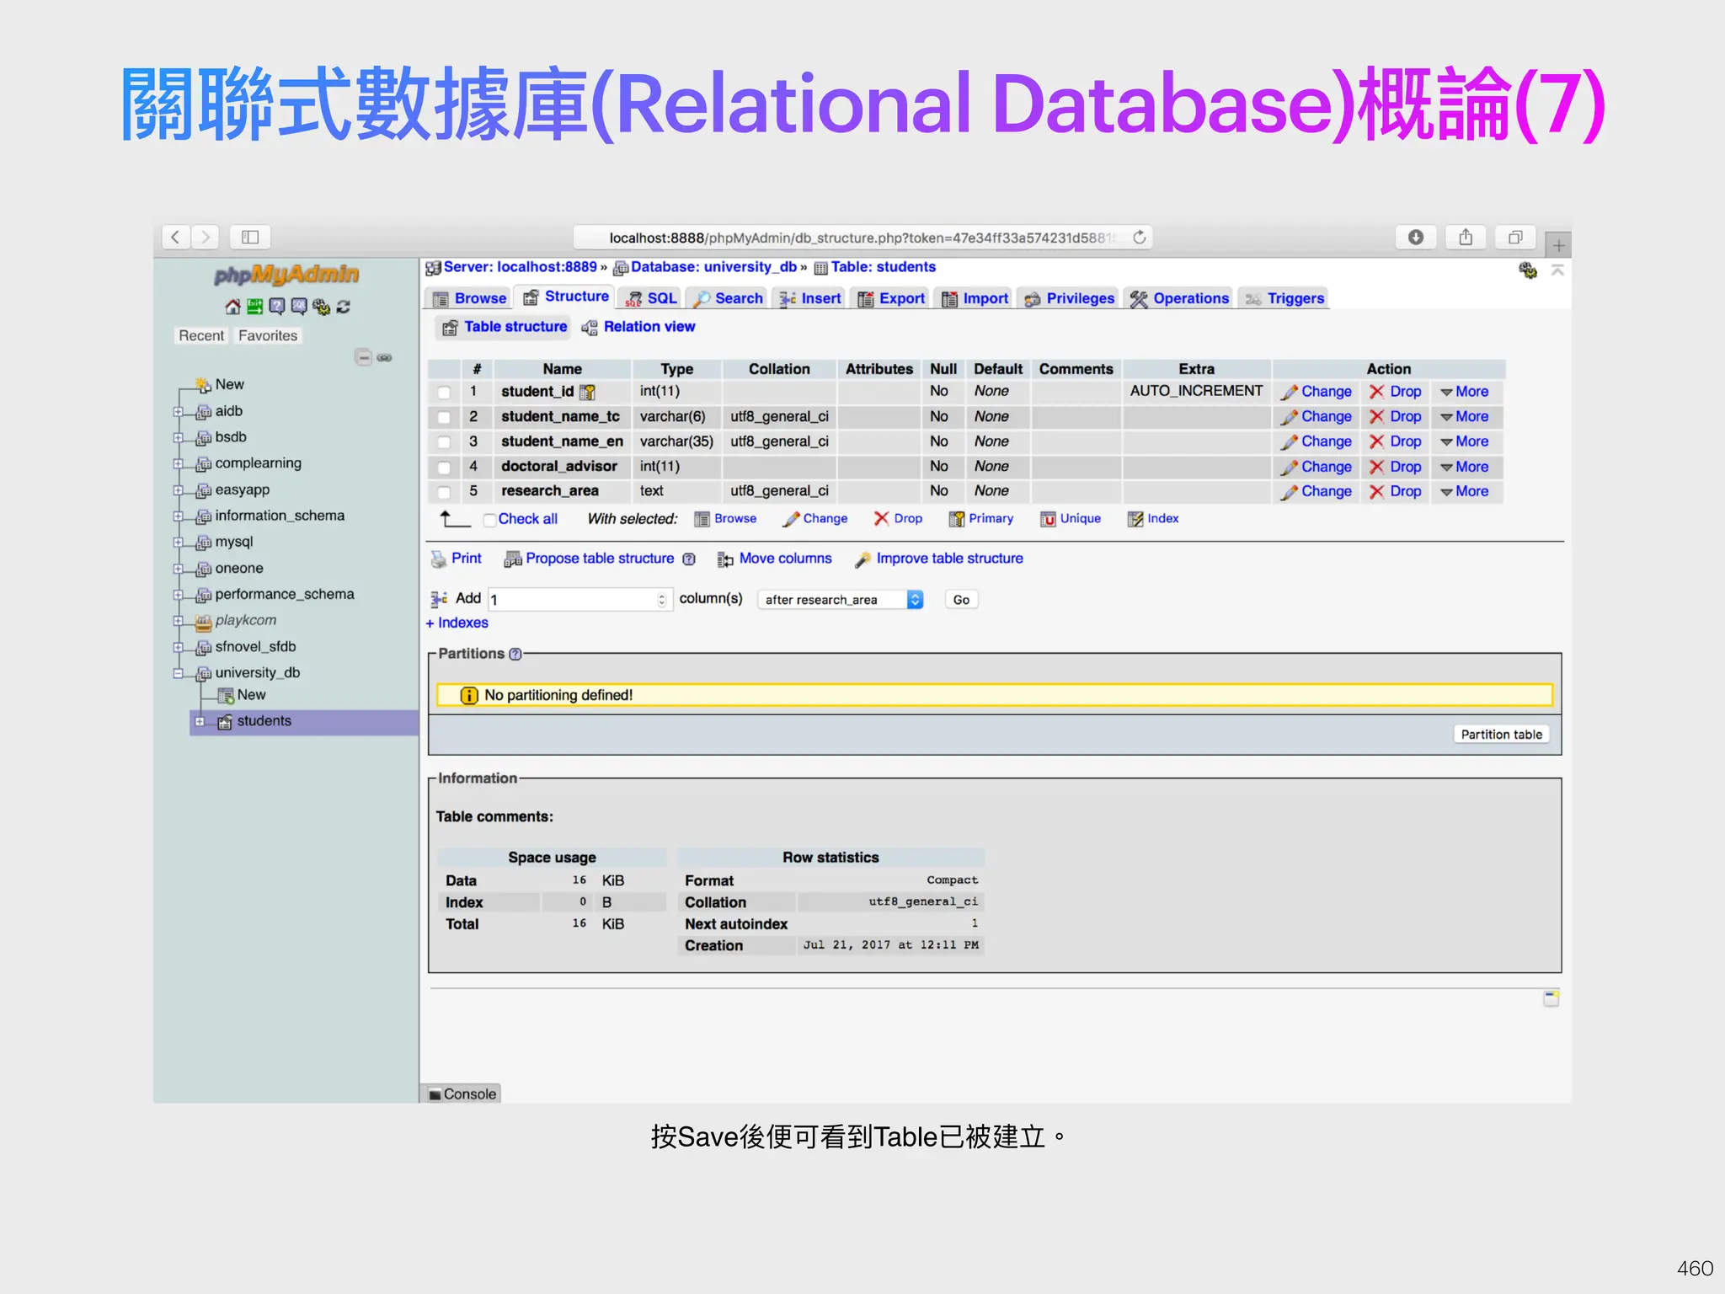Image resolution: width=1725 pixels, height=1294 pixels.
Task: Select the students table in tree
Action: coord(264,721)
